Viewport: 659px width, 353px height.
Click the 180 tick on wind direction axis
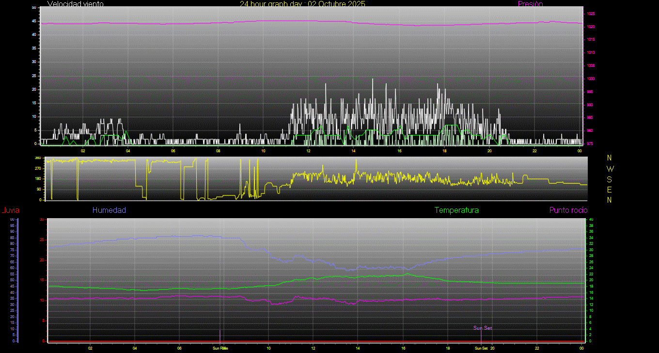(x=37, y=179)
